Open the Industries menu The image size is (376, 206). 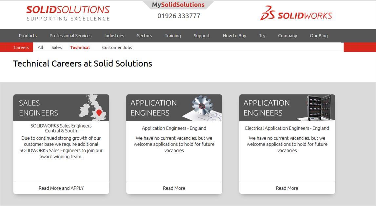pyautogui.click(x=114, y=36)
